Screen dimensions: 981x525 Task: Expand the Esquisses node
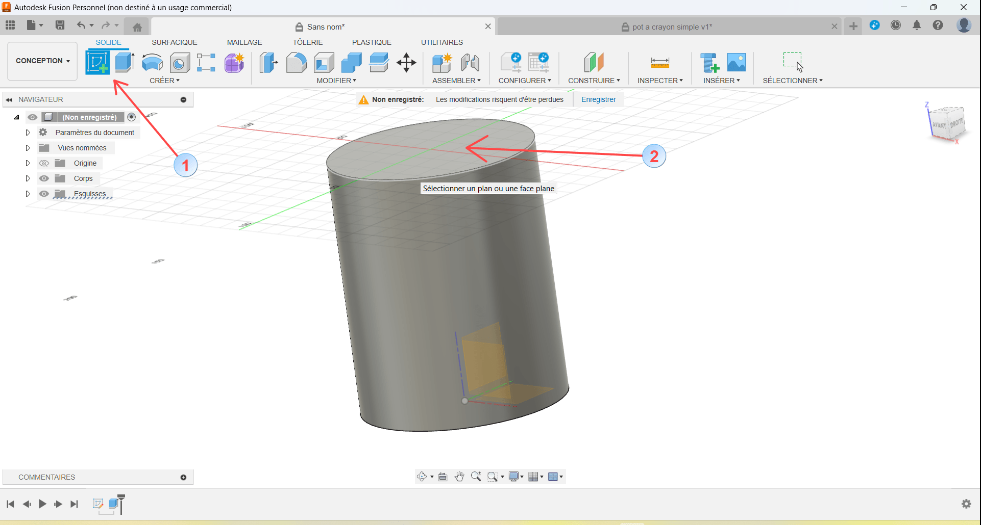point(28,194)
